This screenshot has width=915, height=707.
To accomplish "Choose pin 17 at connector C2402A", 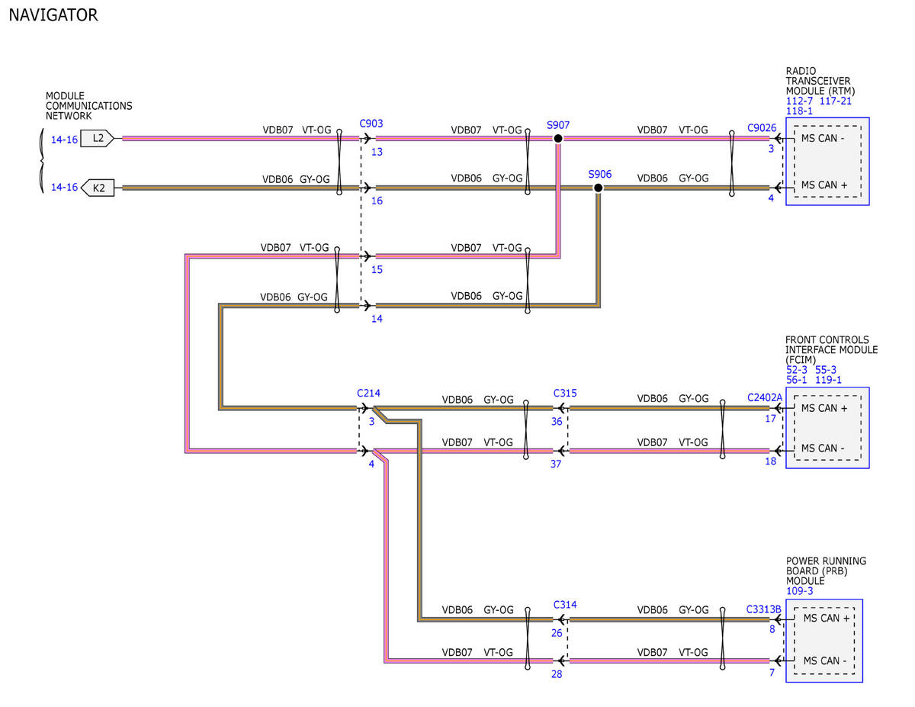I will [x=771, y=419].
